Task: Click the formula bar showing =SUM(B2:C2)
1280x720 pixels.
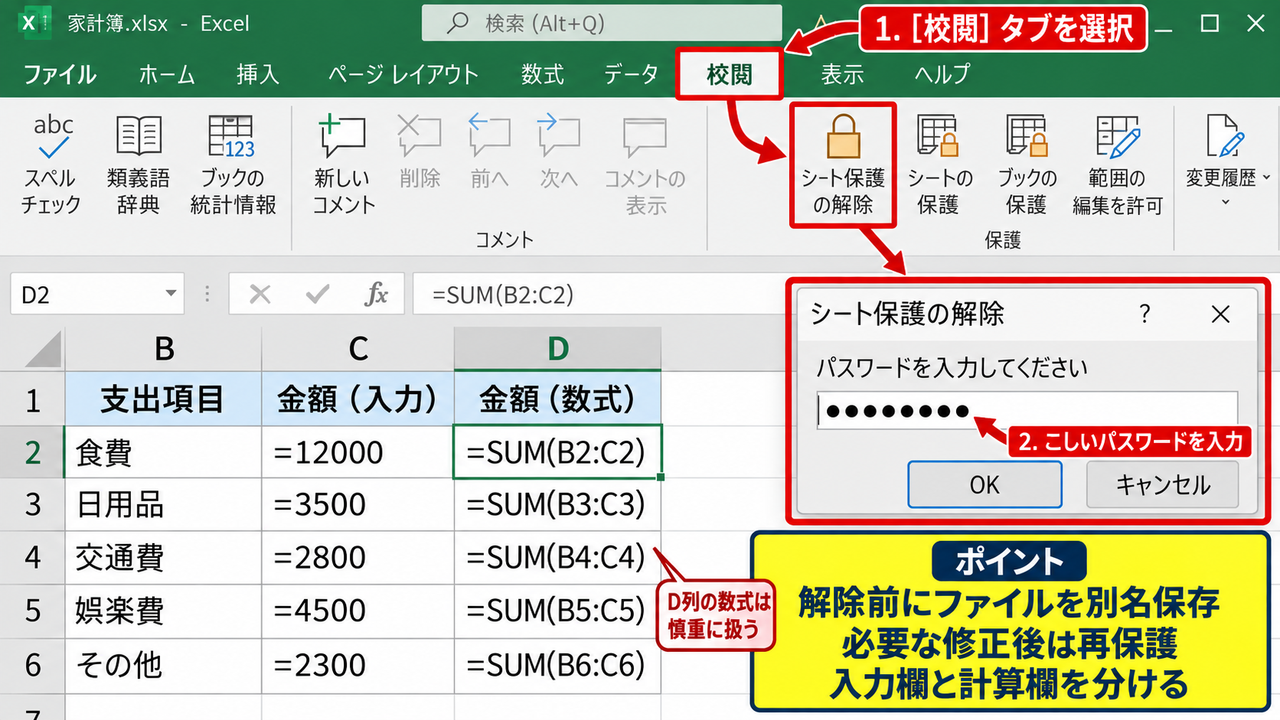Action: (601, 294)
